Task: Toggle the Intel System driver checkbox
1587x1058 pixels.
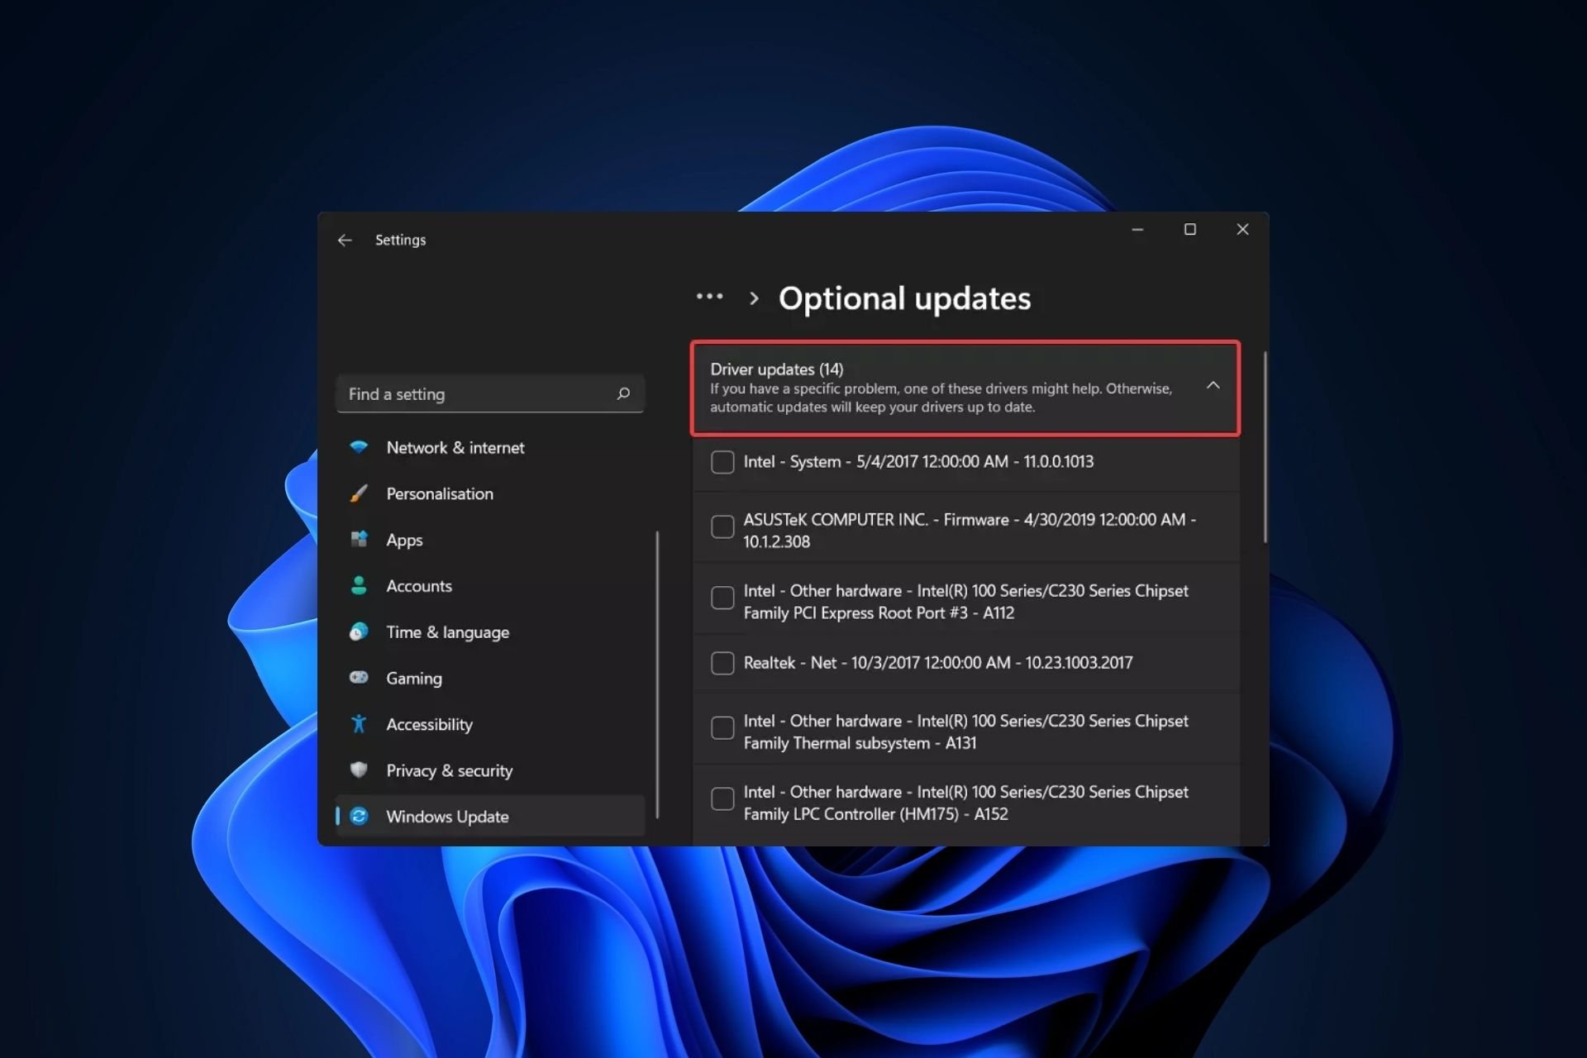Action: pyautogui.click(x=722, y=460)
